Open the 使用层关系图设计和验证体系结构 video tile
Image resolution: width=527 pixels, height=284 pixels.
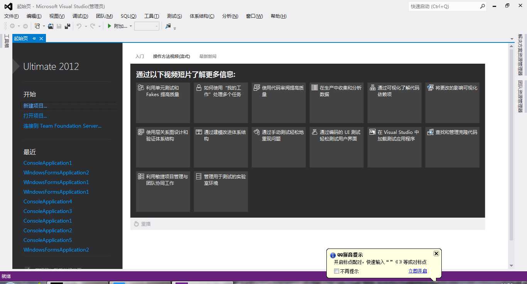pos(163,147)
